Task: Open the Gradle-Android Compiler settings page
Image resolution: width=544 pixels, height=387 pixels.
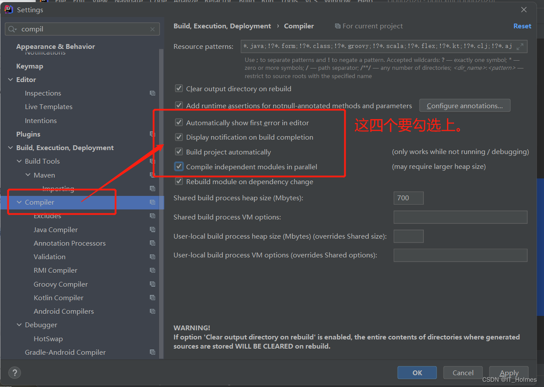Action: (x=65, y=352)
